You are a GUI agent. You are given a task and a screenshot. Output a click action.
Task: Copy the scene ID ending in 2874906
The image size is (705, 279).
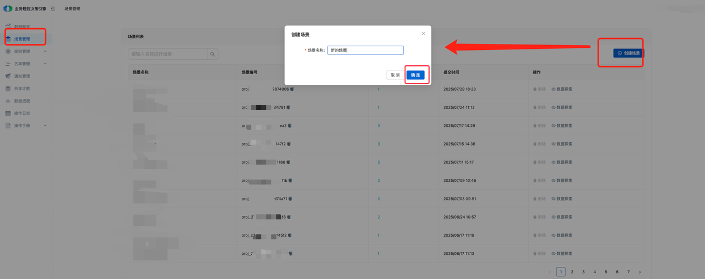click(x=292, y=89)
